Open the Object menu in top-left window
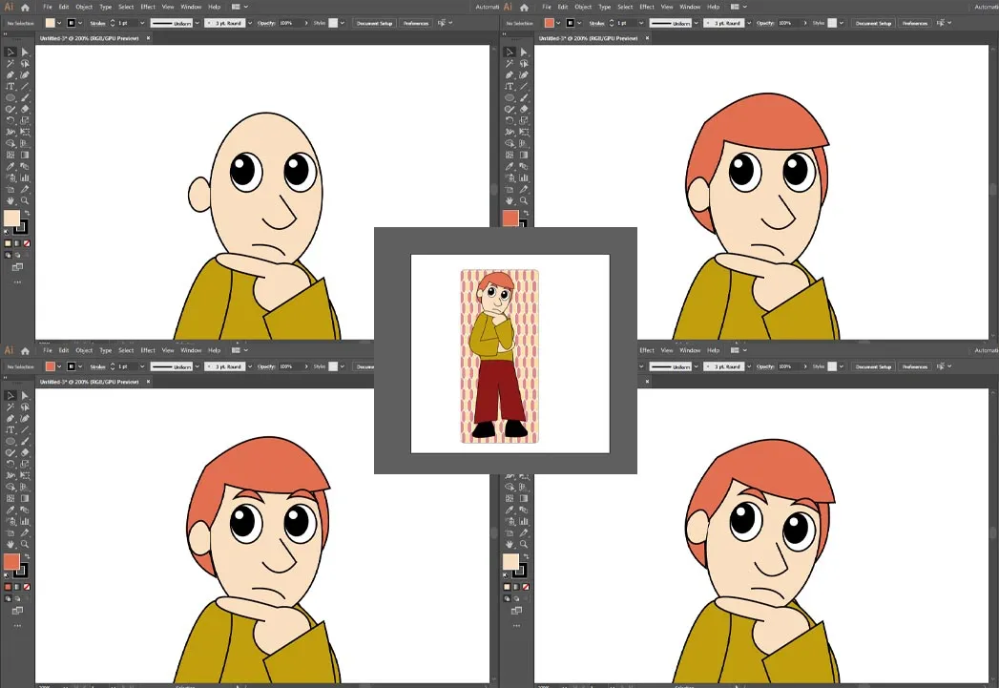Image resolution: width=999 pixels, height=688 pixels. click(84, 7)
